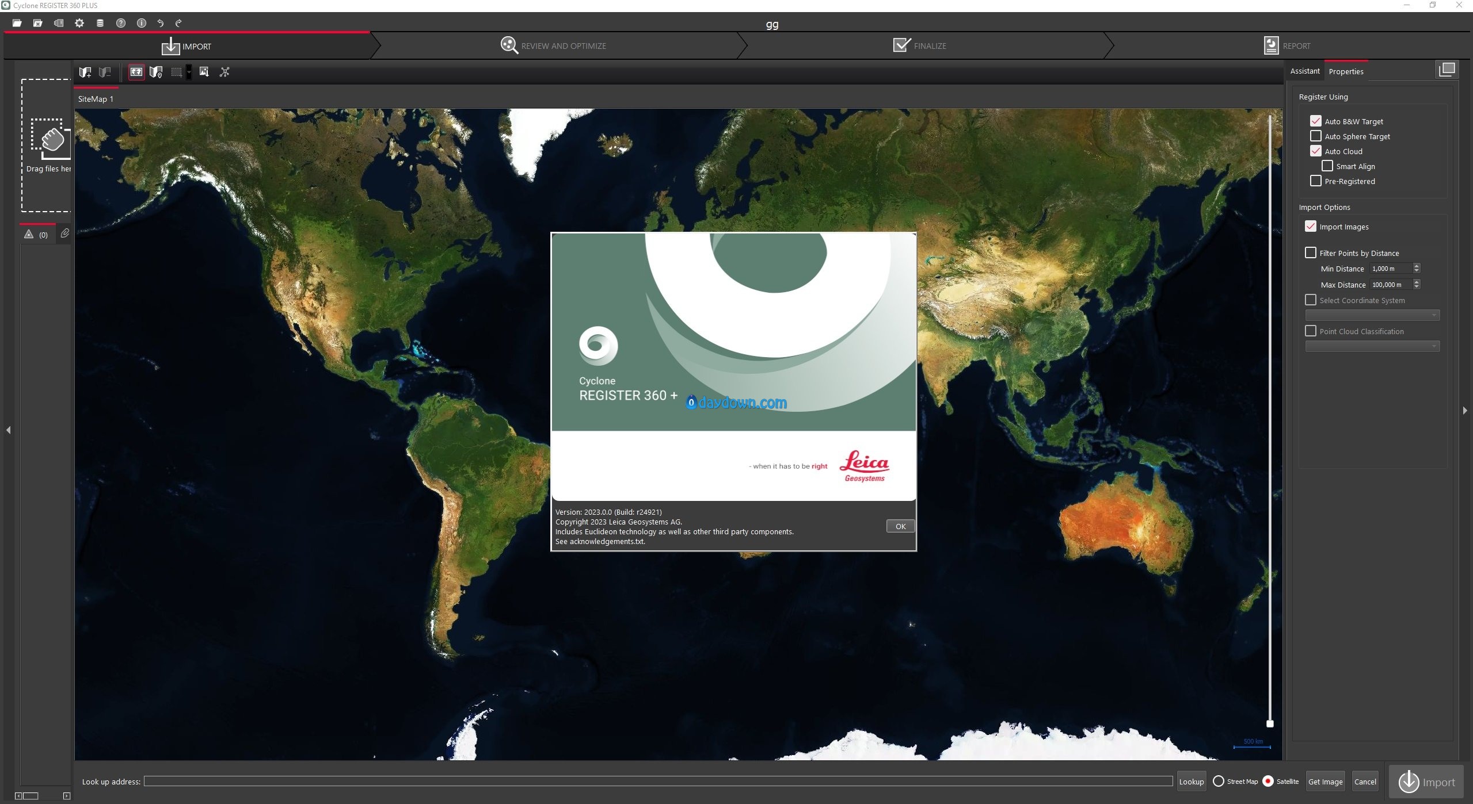
Task: Open the settings gear icon
Action: pos(79,23)
